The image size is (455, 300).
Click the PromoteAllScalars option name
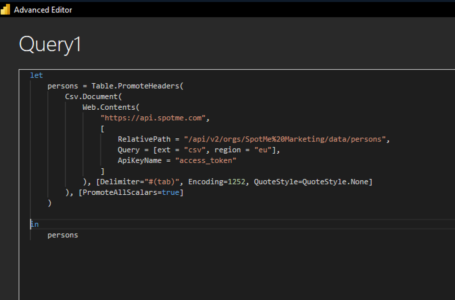click(120, 193)
